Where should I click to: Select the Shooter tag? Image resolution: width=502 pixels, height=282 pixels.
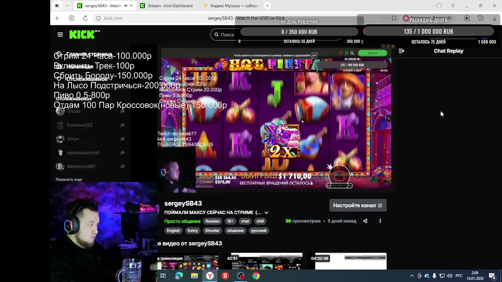[x=212, y=231]
